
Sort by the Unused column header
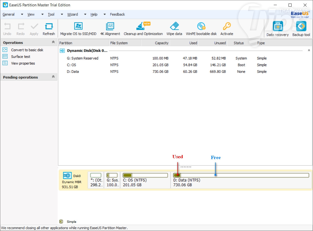213,43
